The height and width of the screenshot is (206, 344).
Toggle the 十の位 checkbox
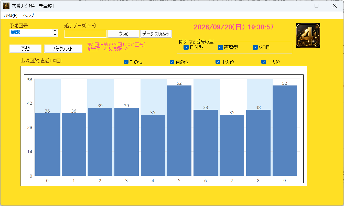[x=218, y=62]
